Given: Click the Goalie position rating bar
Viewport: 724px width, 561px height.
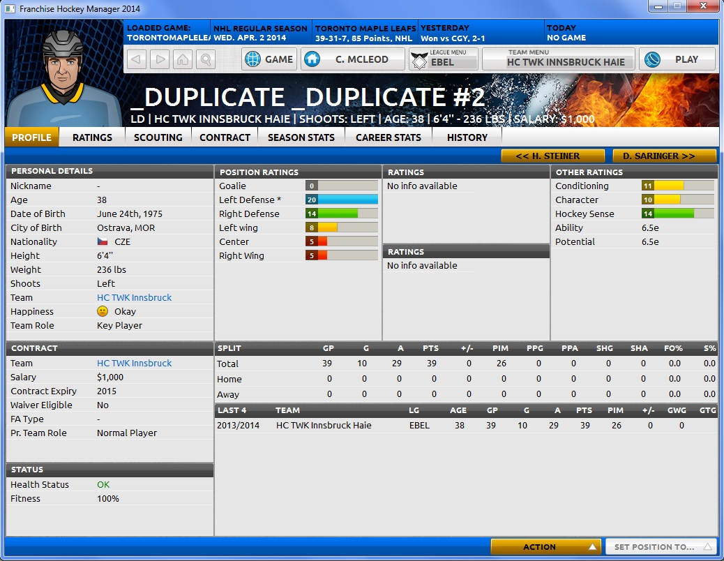Looking at the screenshot, I should click(x=342, y=186).
